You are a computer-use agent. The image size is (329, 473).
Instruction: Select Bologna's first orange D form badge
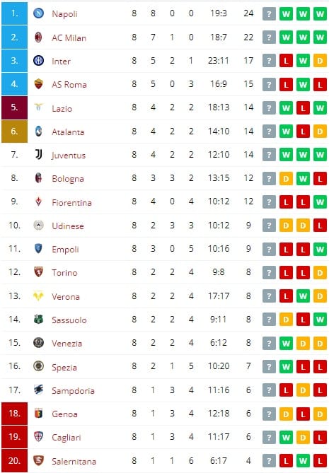click(286, 179)
